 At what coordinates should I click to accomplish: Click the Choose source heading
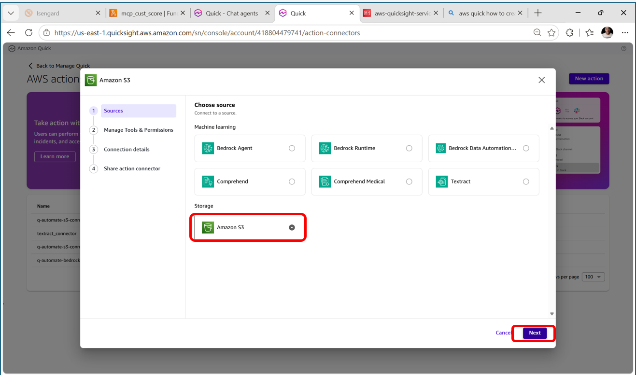pos(214,105)
